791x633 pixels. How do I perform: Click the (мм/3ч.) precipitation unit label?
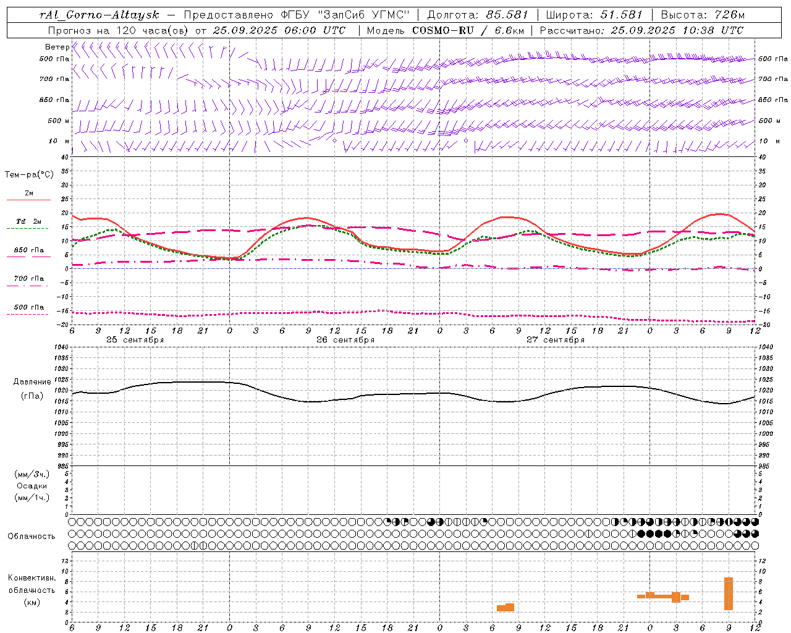tap(32, 474)
